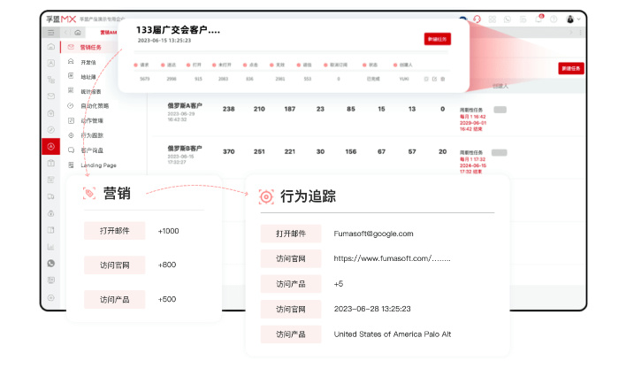Click the 打开邮件 tag in 营销 card

point(114,231)
